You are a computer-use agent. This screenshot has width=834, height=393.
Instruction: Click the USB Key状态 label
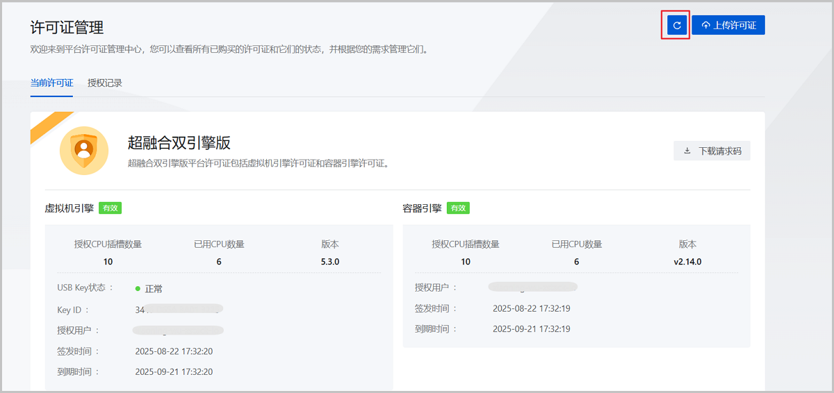[85, 287]
